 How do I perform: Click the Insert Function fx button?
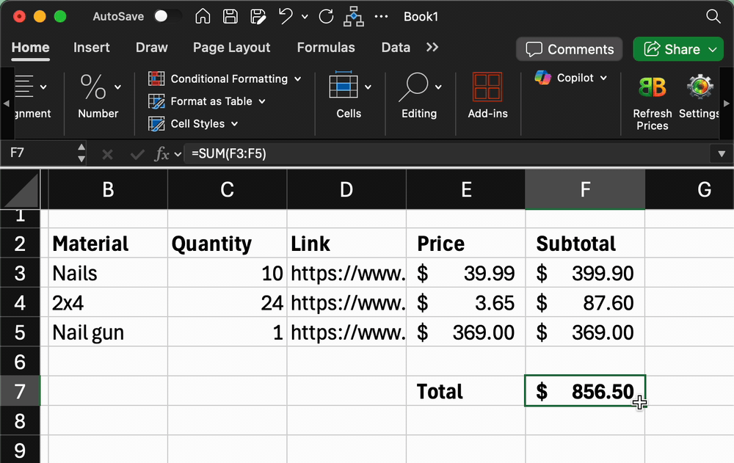point(163,153)
